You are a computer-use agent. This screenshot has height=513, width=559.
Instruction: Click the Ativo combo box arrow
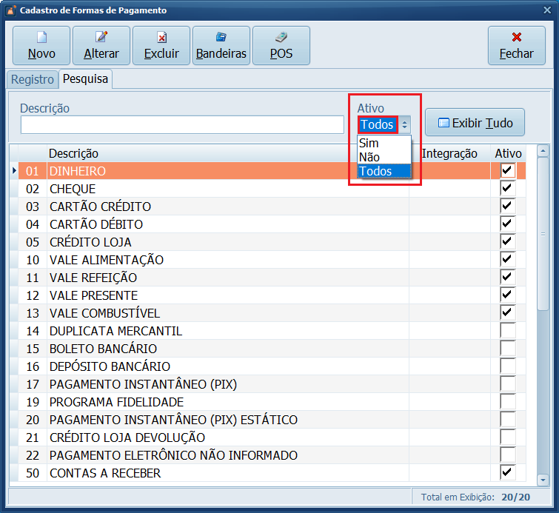[x=404, y=124]
